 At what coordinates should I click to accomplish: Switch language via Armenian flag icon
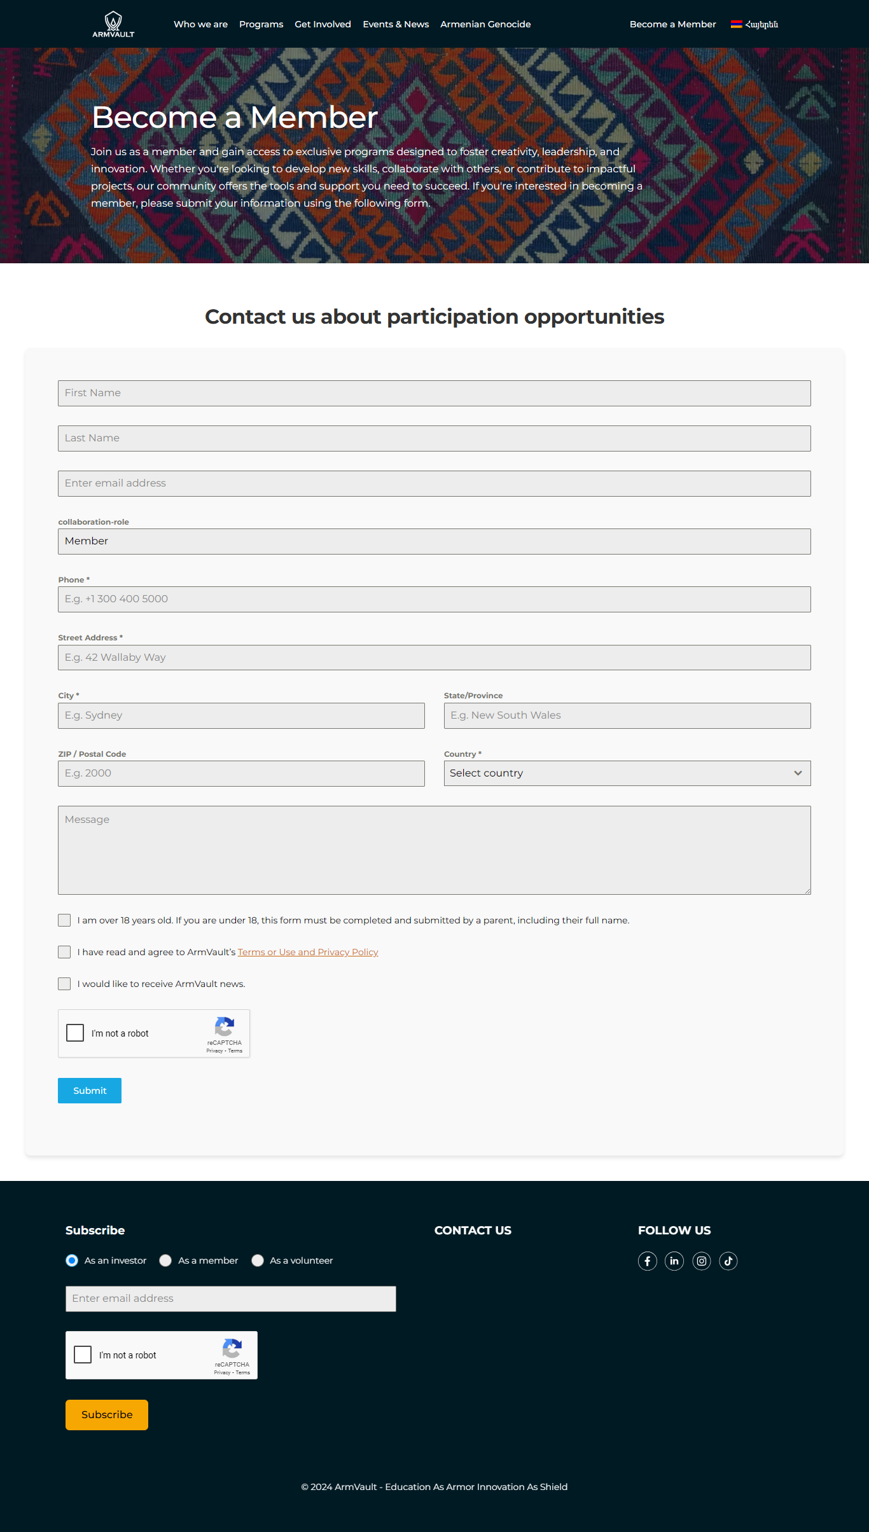pyautogui.click(x=737, y=24)
